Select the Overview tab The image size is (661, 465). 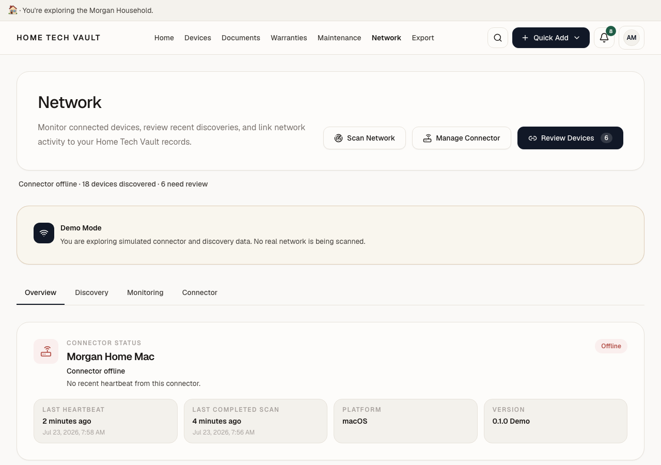point(40,292)
